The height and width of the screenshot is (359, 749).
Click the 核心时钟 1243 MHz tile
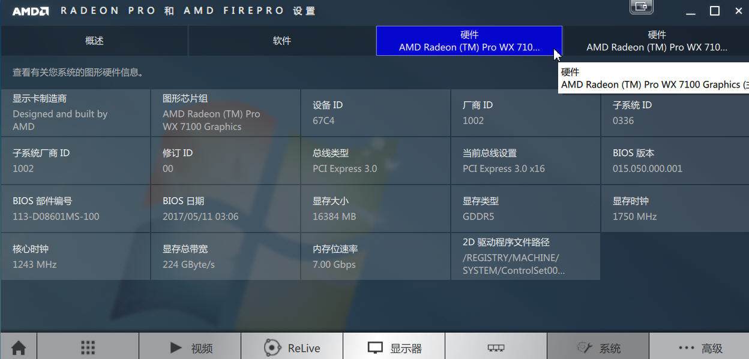coord(75,257)
